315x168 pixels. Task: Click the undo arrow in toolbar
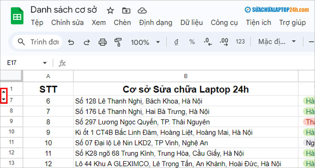71,42
